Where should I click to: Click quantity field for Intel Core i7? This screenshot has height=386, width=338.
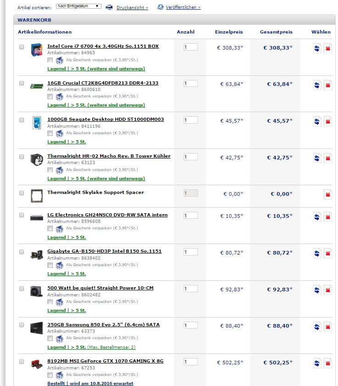(x=191, y=47)
